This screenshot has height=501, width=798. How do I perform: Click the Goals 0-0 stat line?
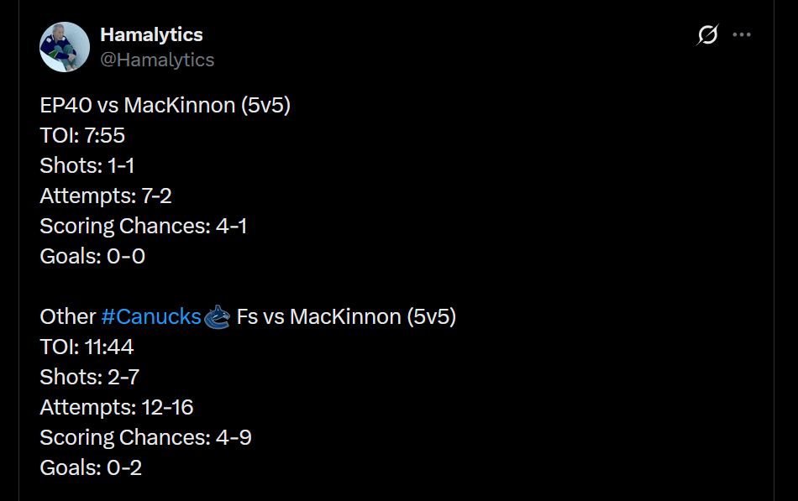click(92, 256)
